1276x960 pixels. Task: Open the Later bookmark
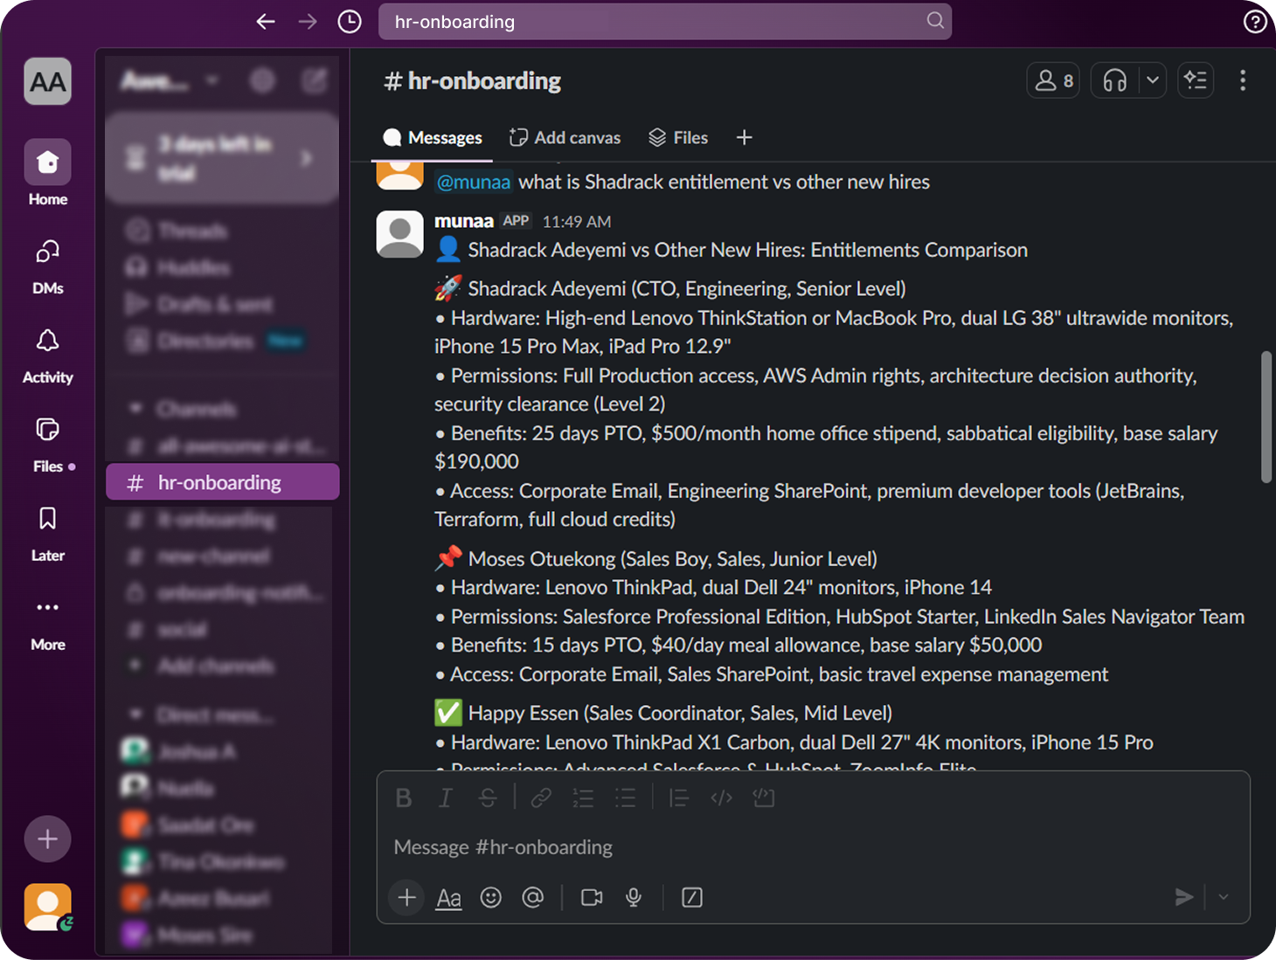(48, 533)
